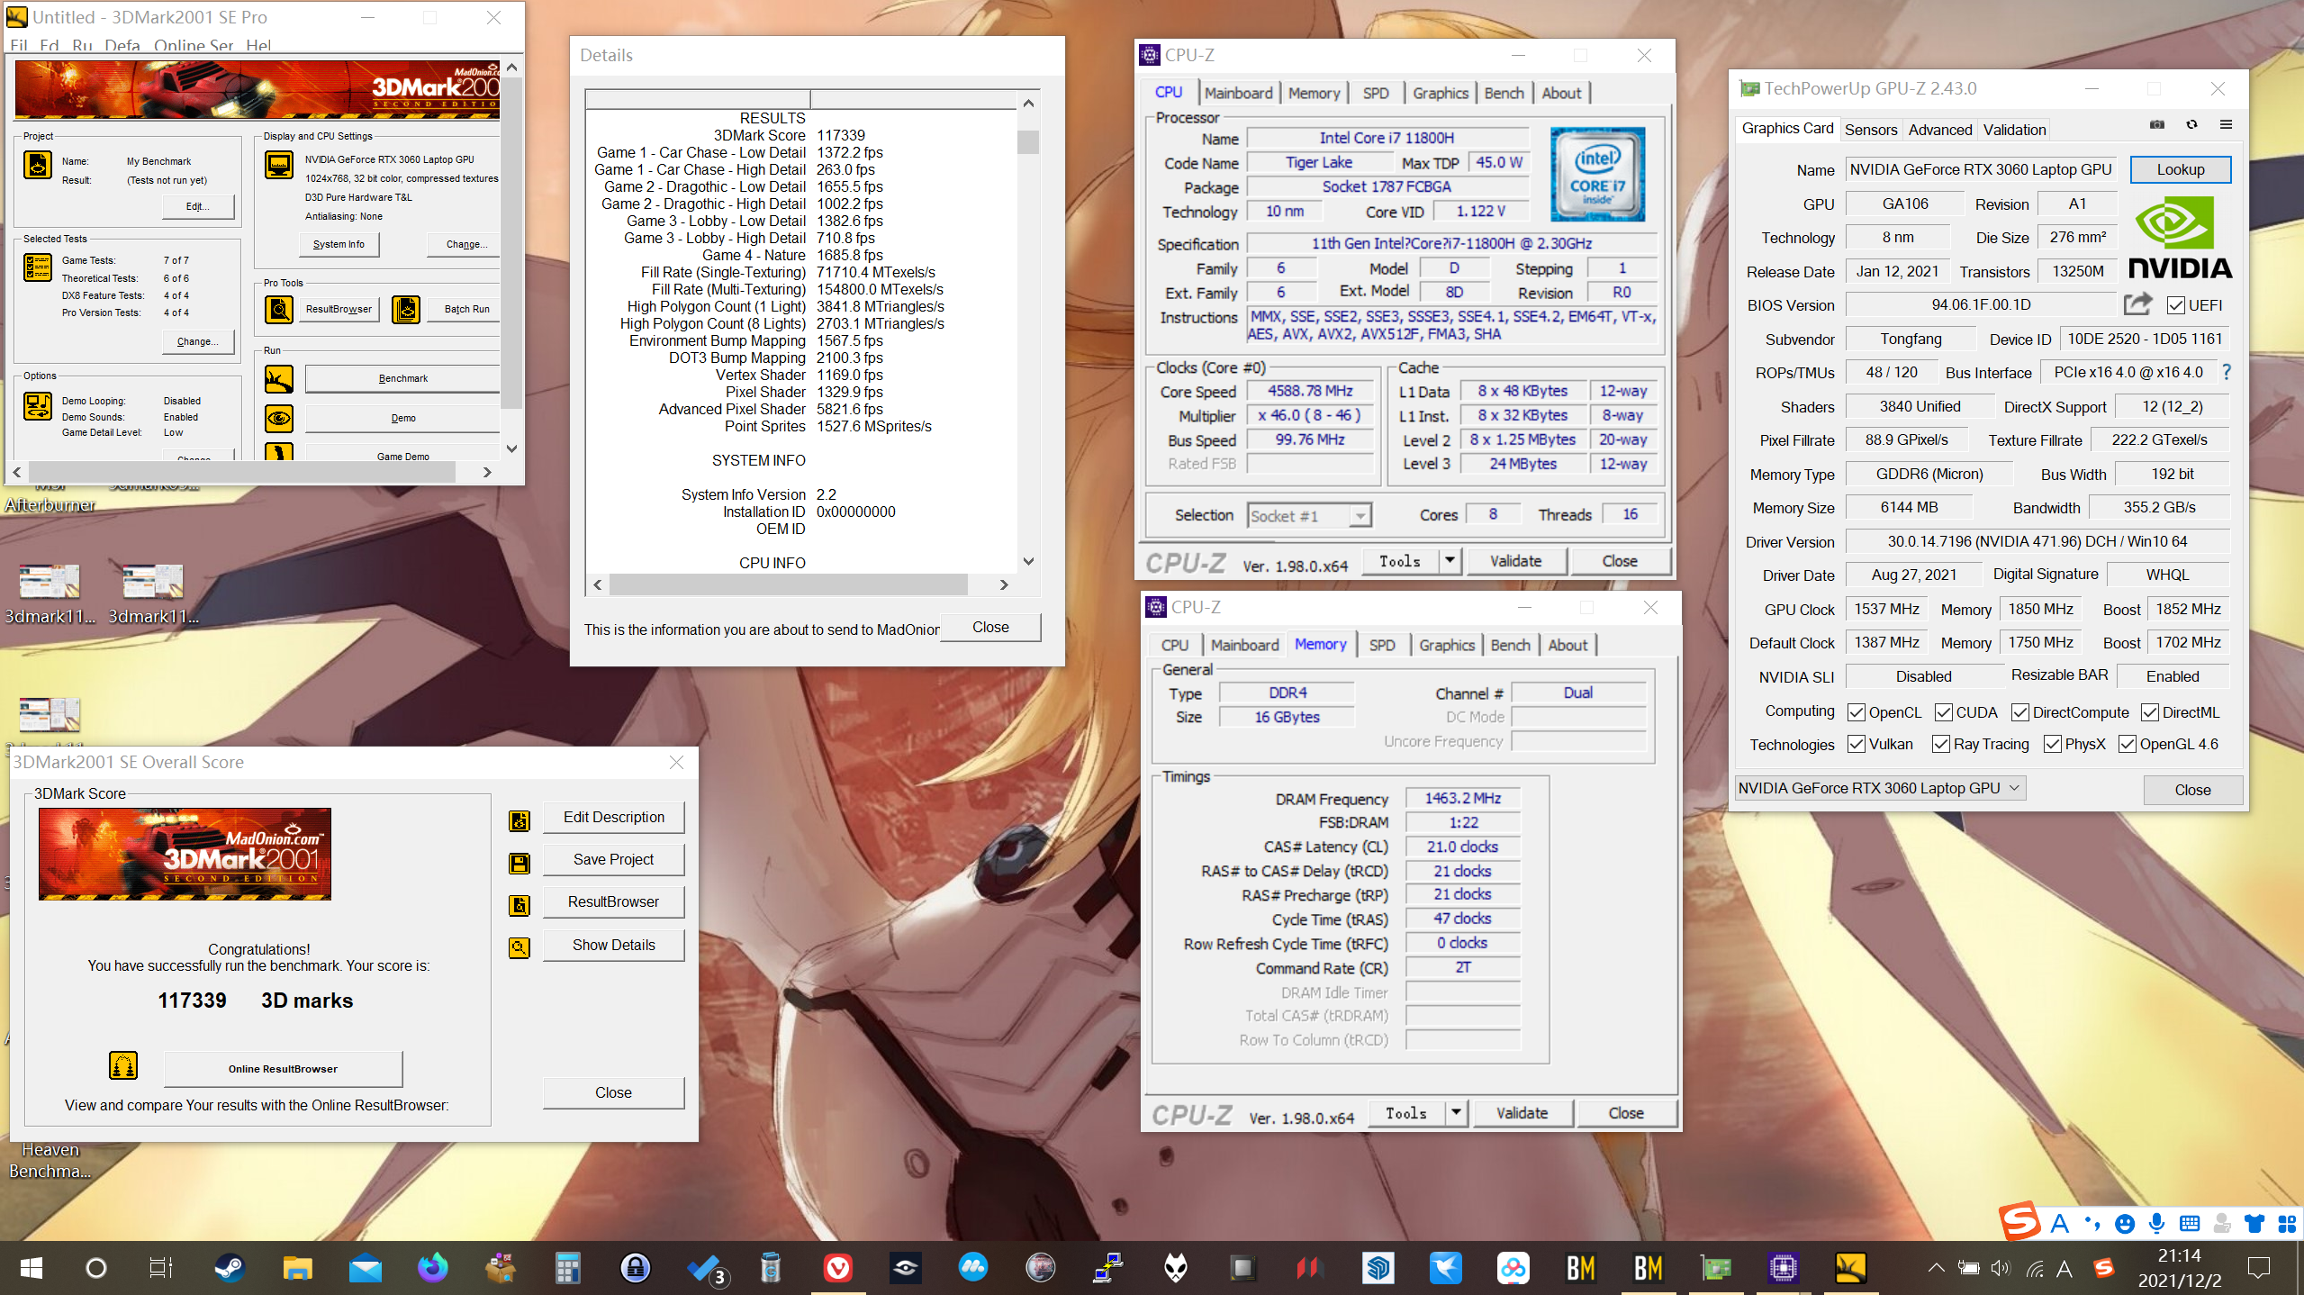Toggle the Vulkan checkbox
Viewport: 2304px width, 1295px height.
(1856, 744)
